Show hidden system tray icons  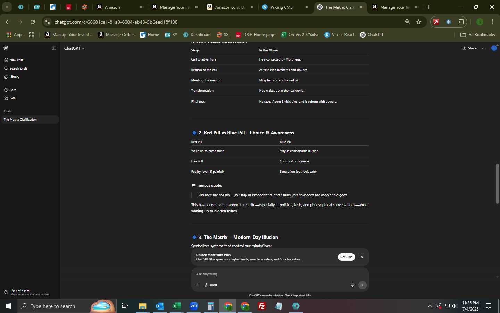tap(430, 306)
